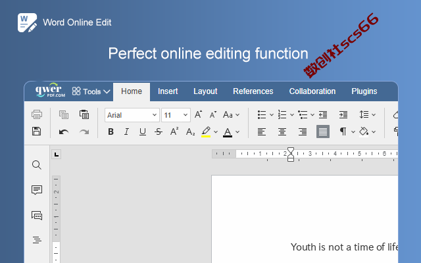This screenshot has height=263, width=421.
Task: Toggle justified alignment
Action: click(x=323, y=131)
